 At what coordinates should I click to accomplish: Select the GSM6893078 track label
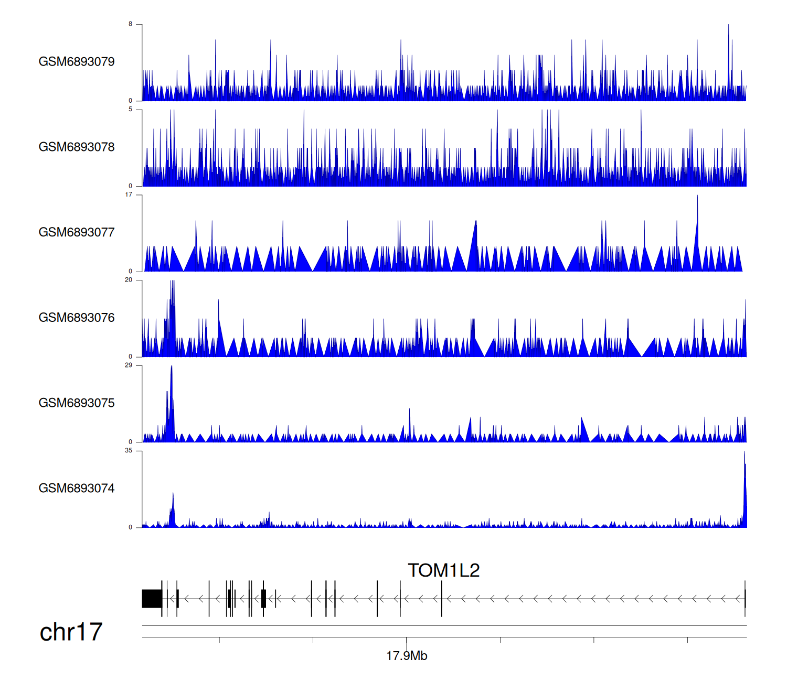pos(77,147)
